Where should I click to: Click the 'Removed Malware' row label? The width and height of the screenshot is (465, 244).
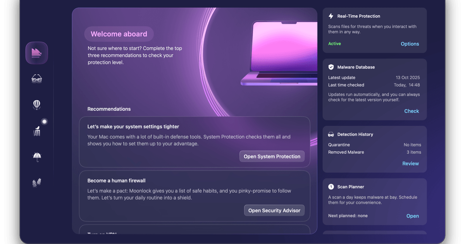346,152
